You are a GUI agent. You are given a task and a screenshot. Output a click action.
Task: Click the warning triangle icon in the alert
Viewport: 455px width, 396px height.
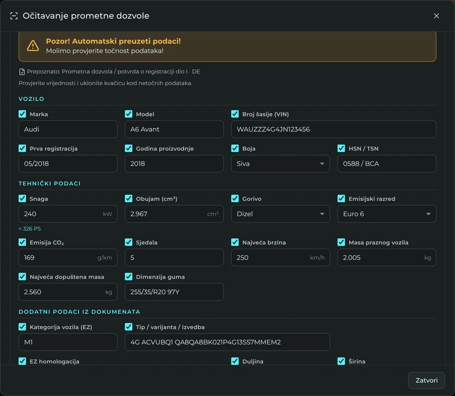click(x=33, y=46)
